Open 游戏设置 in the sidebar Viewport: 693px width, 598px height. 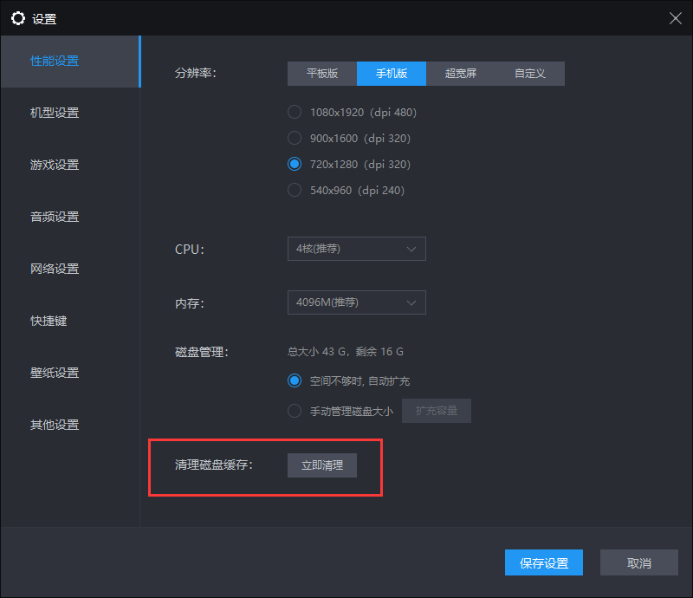(55, 165)
